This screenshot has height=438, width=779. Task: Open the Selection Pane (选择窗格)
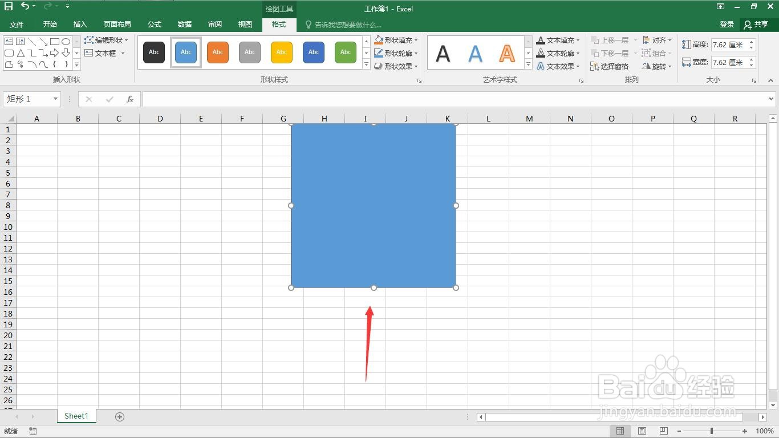pyautogui.click(x=610, y=66)
